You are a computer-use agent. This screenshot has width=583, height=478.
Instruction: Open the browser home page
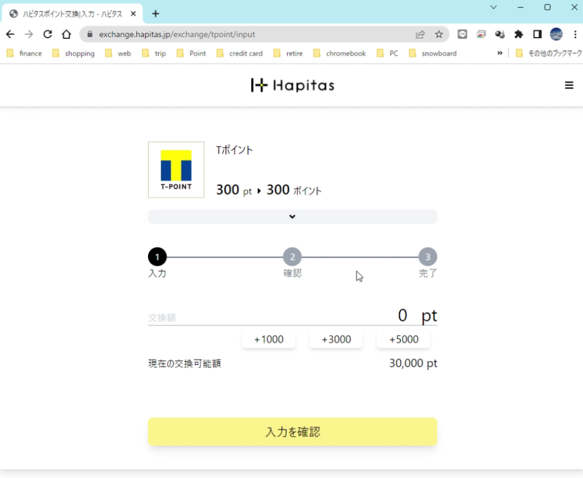pyautogui.click(x=66, y=34)
